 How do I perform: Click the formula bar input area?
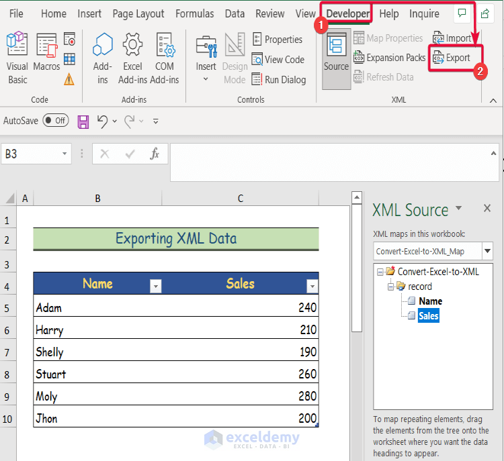(x=329, y=162)
